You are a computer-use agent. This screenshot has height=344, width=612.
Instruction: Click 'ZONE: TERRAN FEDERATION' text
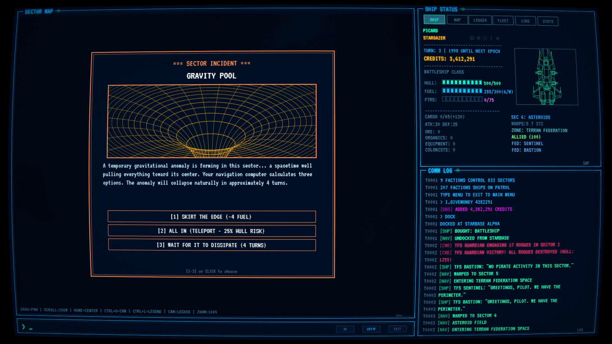pyautogui.click(x=539, y=130)
